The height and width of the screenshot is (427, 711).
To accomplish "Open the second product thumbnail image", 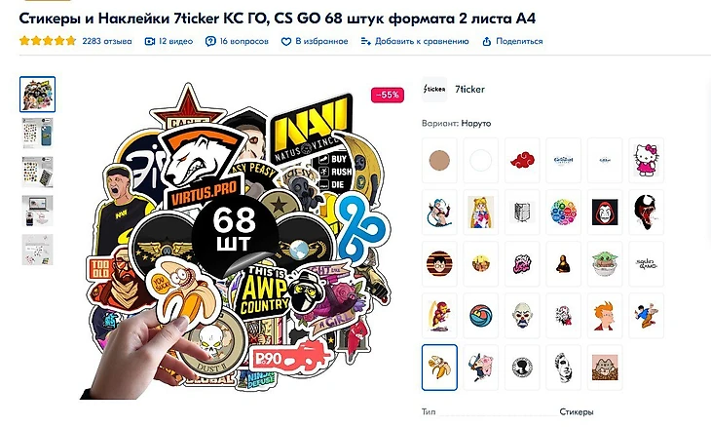I will click(x=38, y=134).
